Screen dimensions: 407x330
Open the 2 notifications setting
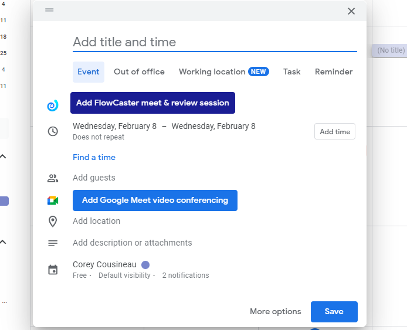point(185,275)
